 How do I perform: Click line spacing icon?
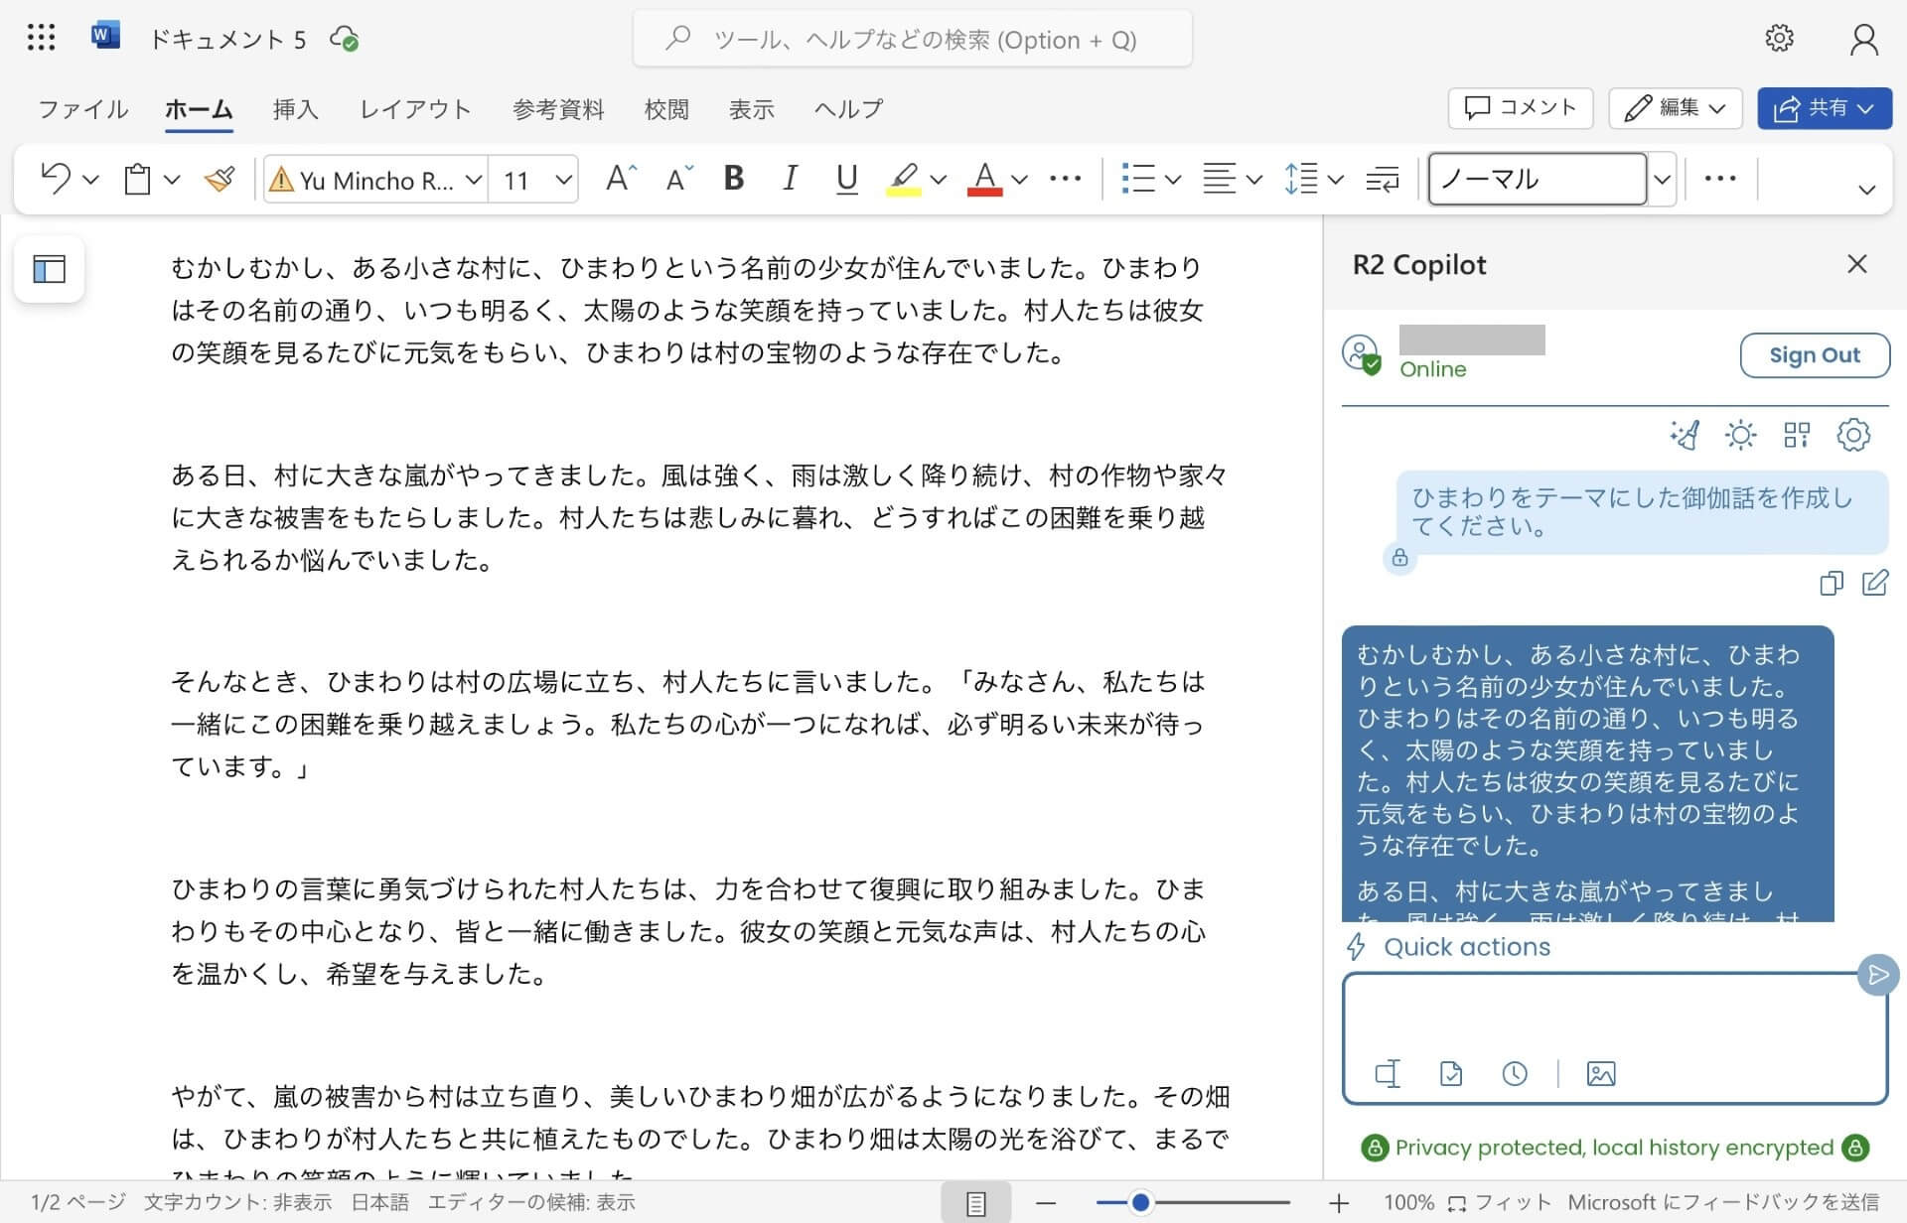pos(1300,179)
